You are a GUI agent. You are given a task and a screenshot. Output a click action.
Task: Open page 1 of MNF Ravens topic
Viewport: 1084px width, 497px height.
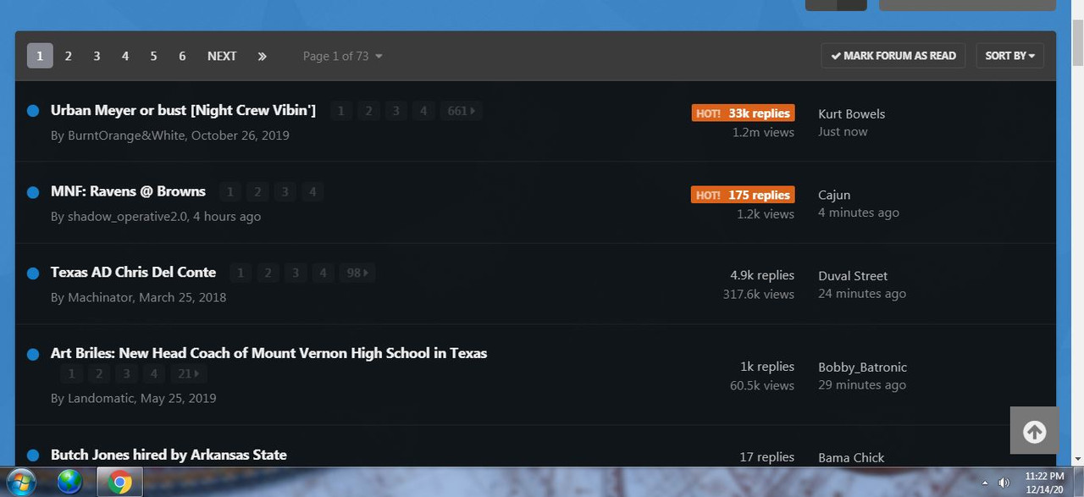click(x=230, y=192)
